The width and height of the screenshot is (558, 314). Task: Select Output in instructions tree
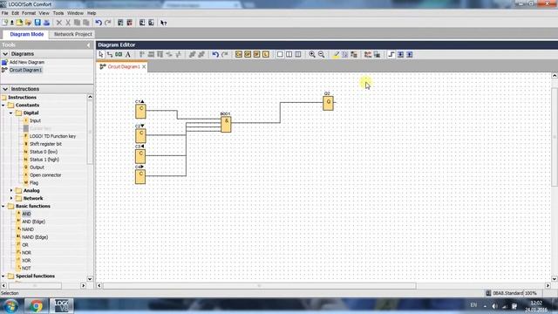coord(37,167)
